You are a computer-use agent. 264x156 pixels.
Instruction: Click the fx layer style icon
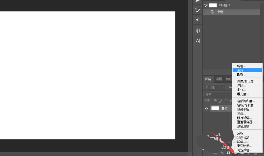pyautogui.click(x=222, y=153)
